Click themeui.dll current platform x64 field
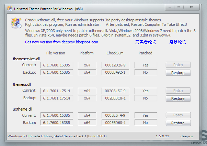Viewport: 207px width, 146px height. coord(87,91)
